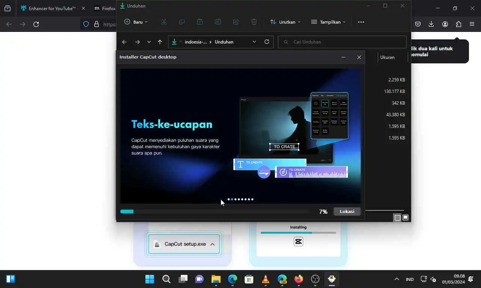
Task: Click the Rename icon in Unduhan toolbar
Action: pyautogui.click(x=218, y=22)
